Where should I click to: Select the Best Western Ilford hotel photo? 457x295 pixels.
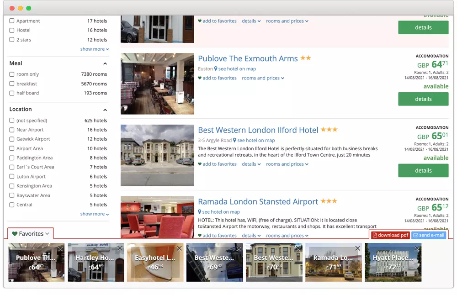coord(157,155)
